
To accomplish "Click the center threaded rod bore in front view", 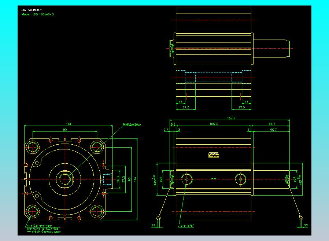I will point(66,179).
